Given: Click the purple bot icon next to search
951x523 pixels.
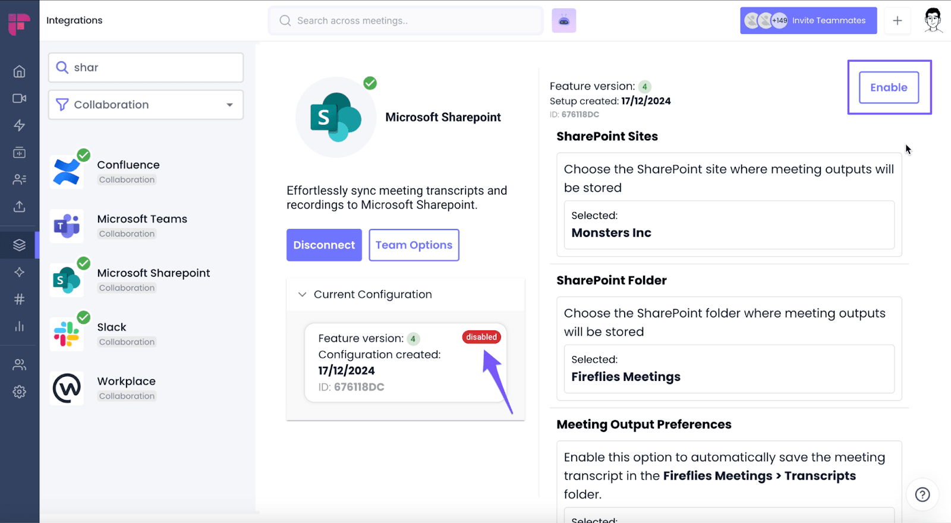Looking at the screenshot, I should point(564,21).
